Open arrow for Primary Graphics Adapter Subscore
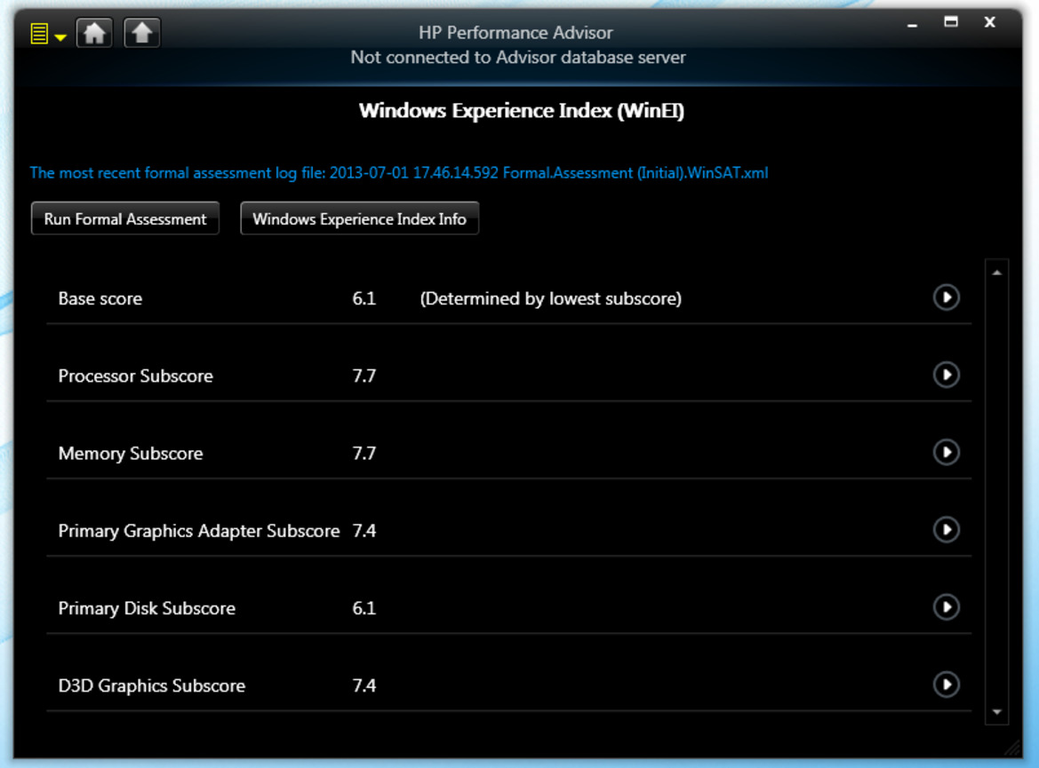 [x=947, y=530]
